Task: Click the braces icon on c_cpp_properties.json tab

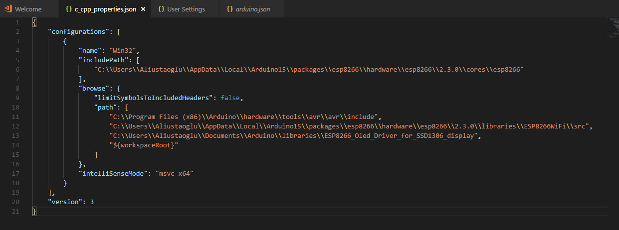Action: click(69, 9)
